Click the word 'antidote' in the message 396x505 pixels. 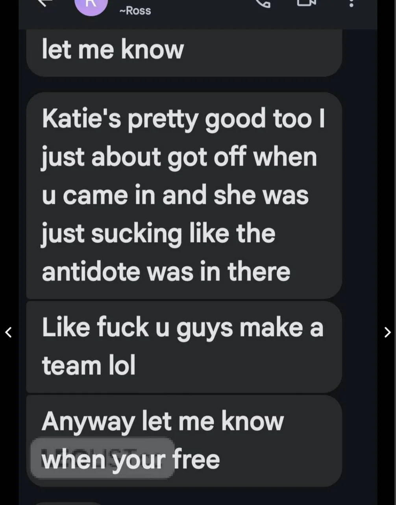coord(91,271)
